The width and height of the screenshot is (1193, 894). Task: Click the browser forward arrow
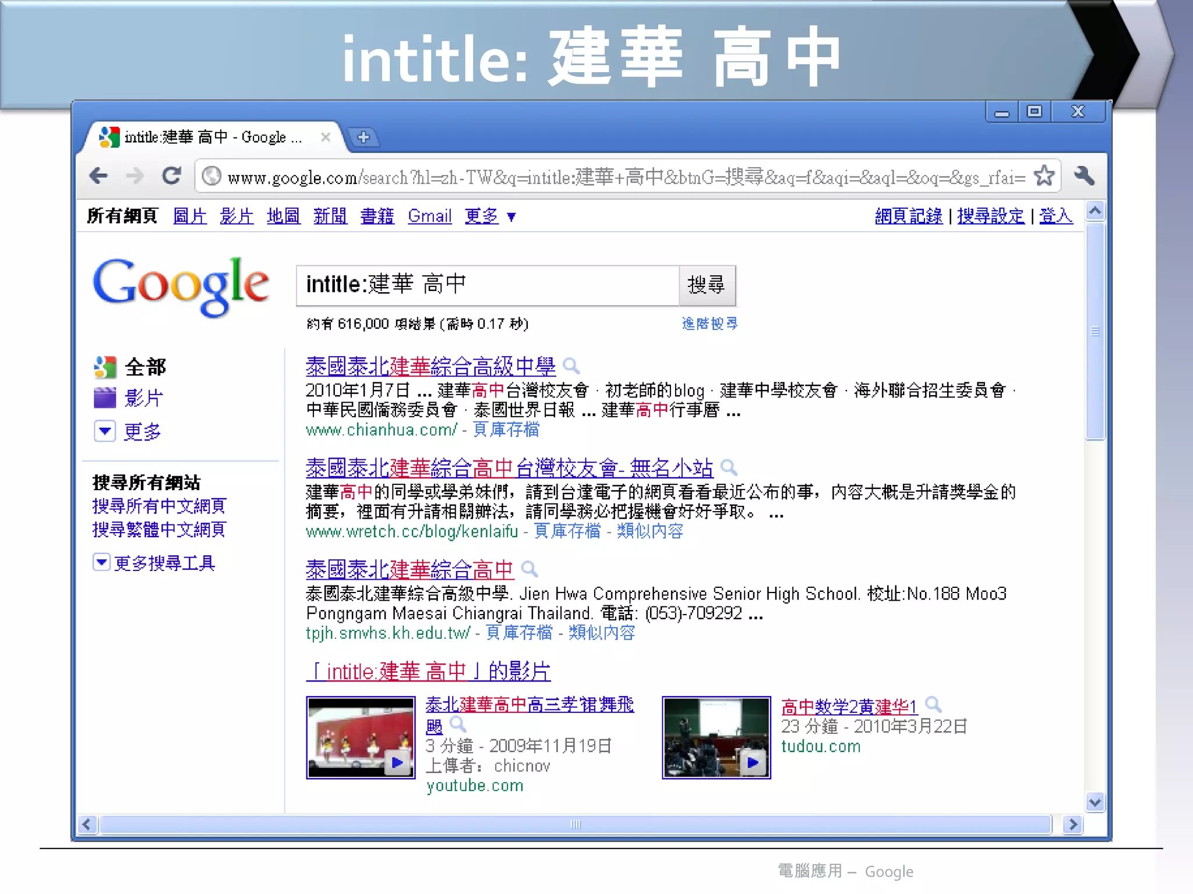(135, 176)
